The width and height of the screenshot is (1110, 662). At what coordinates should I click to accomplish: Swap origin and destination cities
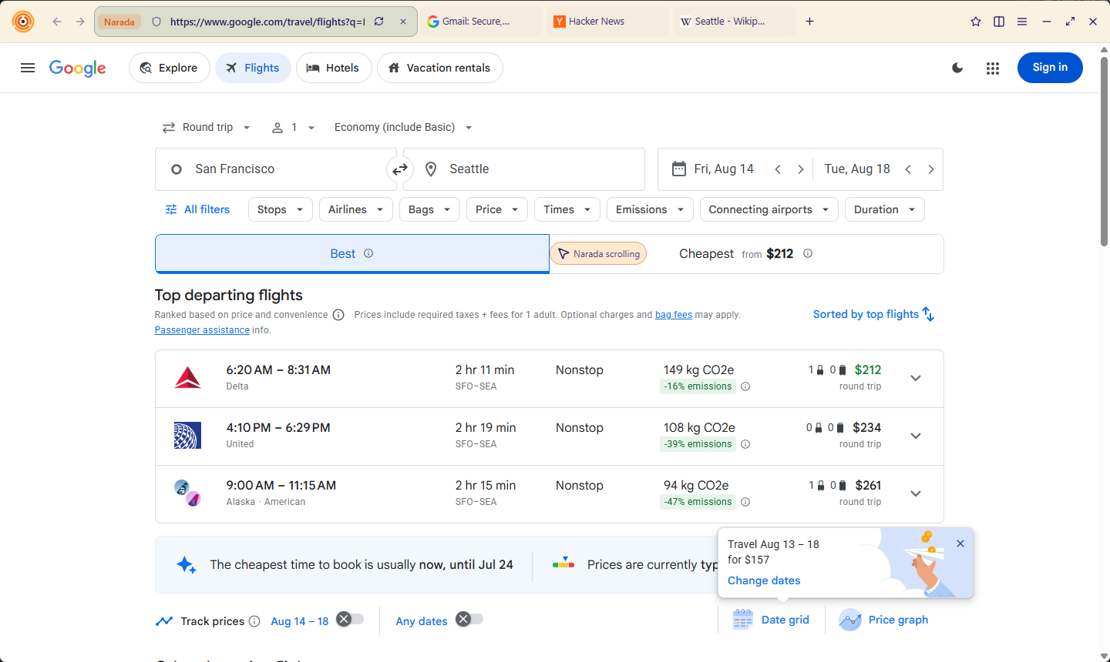pos(400,169)
